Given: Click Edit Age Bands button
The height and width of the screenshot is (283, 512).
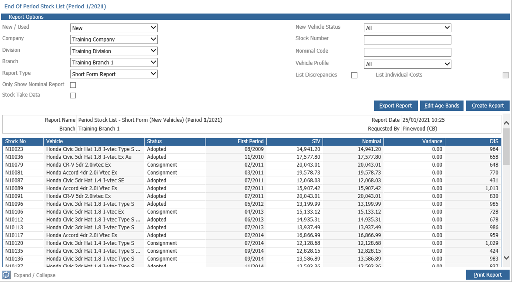Looking at the screenshot, I should pyautogui.click(x=442, y=106).
